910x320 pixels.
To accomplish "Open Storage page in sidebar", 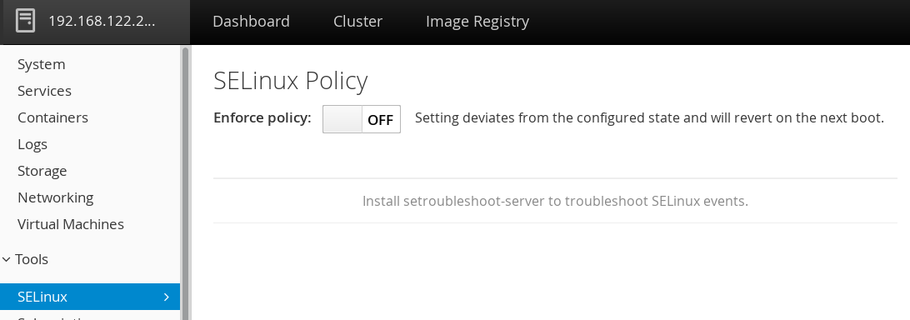I will click(x=42, y=171).
